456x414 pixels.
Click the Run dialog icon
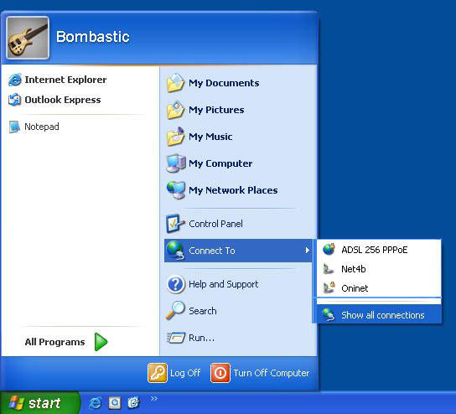click(x=176, y=338)
